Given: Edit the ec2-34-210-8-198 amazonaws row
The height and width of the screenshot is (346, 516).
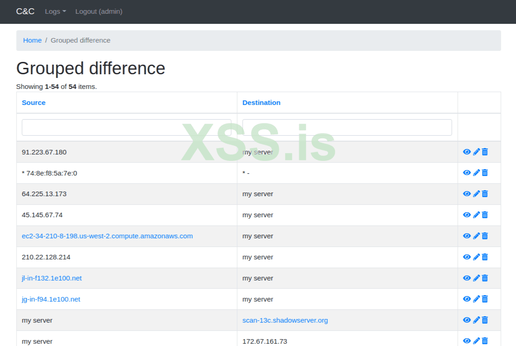Looking at the screenshot, I should click(476, 236).
